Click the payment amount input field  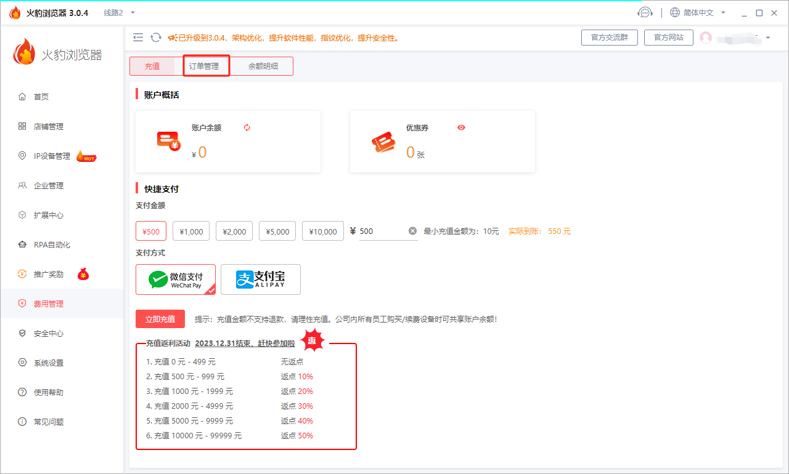point(382,231)
